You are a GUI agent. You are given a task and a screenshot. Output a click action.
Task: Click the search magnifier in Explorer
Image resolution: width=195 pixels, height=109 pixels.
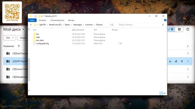[x=163, y=25]
